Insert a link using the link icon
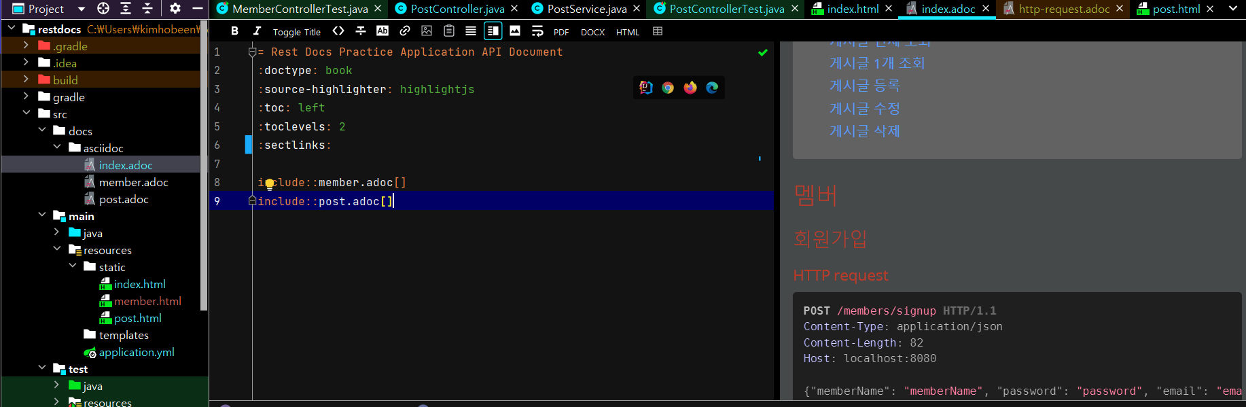The height and width of the screenshot is (407, 1246). coord(405,31)
